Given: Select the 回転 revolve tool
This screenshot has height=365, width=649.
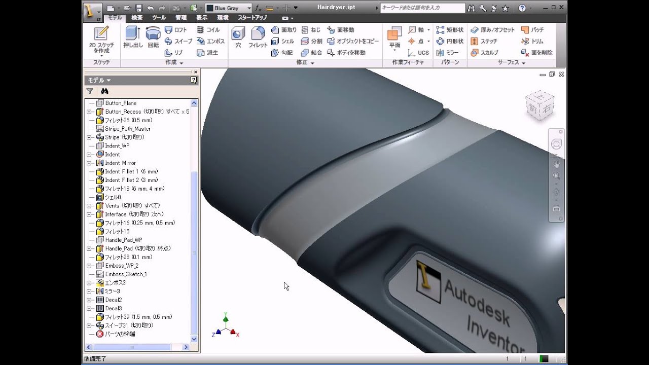Looking at the screenshot, I should click(153, 38).
